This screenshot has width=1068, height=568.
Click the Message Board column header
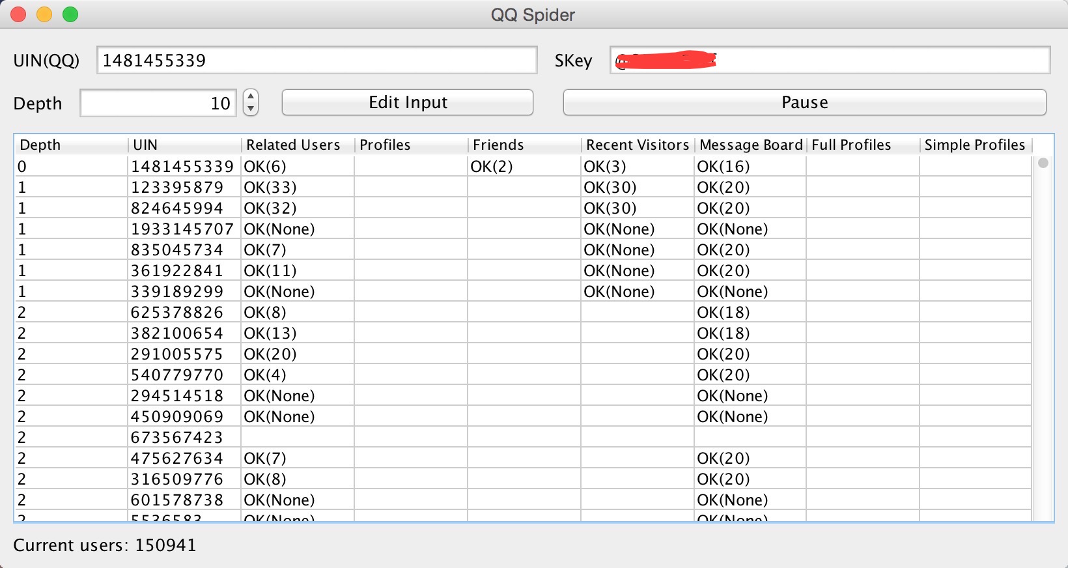[x=750, y=145]
